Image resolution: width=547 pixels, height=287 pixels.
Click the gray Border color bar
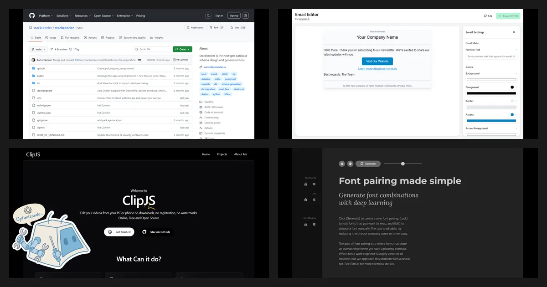pyautogui.click(x=491, y=107)
